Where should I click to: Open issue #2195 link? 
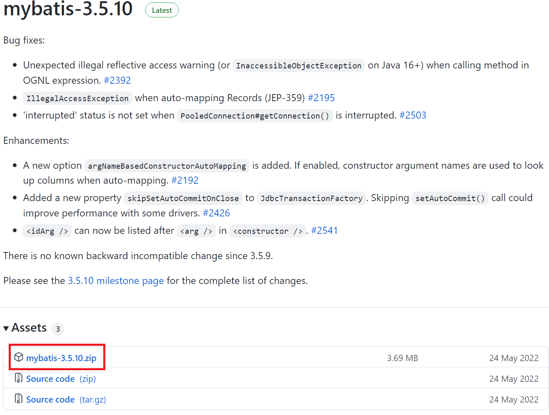321,98
